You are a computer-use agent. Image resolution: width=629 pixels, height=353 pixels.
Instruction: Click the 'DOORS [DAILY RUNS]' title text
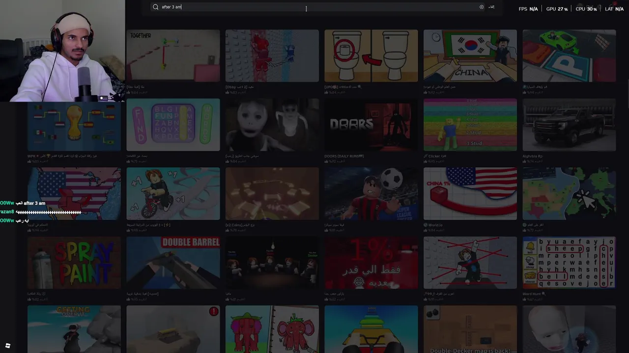pos(344,156)
